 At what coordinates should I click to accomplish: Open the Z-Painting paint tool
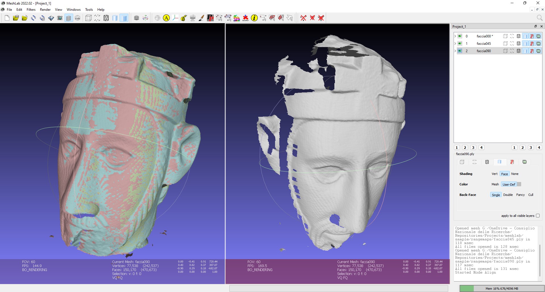click(x=202, y=18)
